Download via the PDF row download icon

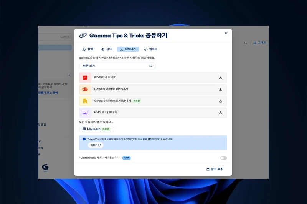tap(220, 78)
